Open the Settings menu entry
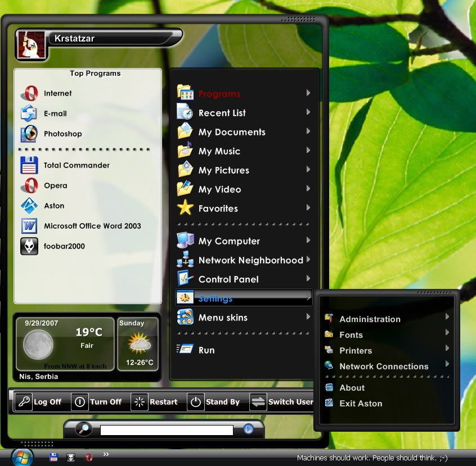The height and width of the screenshot is (466, 476). 244,297
